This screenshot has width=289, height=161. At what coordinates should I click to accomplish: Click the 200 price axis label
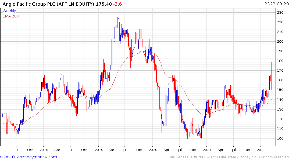coord(280,42)
